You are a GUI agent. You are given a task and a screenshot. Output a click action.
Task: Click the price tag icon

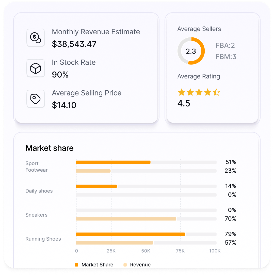point(36,99)
